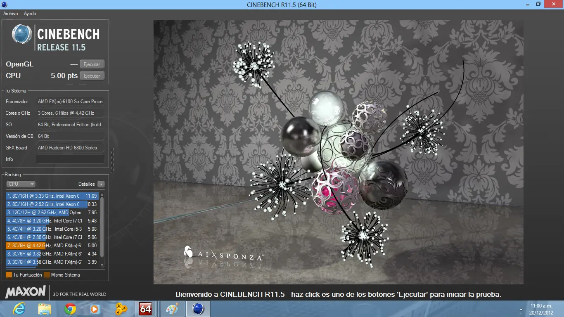564x317 pixels.
Task: Open Windows Media Player from the taskbar
Action: 95,309
